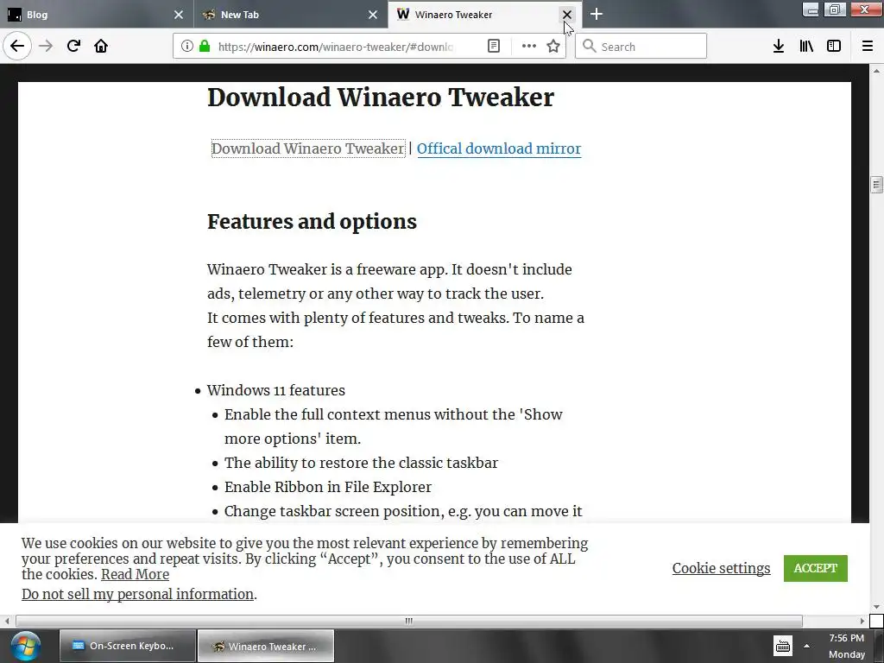Select Winaero Tweaker taskbar button
Viewport: 884px width, 663px height.
click(x=266, y=646)
